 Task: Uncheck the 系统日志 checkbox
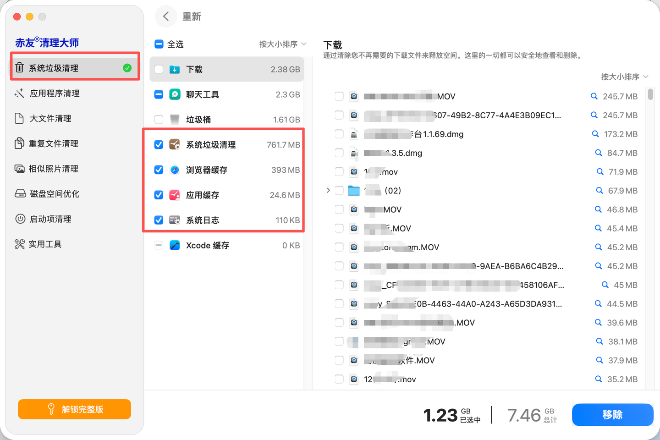(x=159, y=220)
